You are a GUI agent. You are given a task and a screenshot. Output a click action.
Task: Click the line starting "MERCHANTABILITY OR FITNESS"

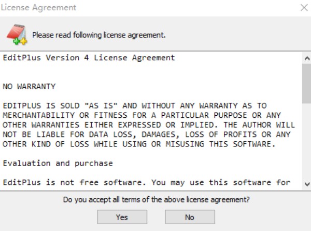(x=144, y=115)
